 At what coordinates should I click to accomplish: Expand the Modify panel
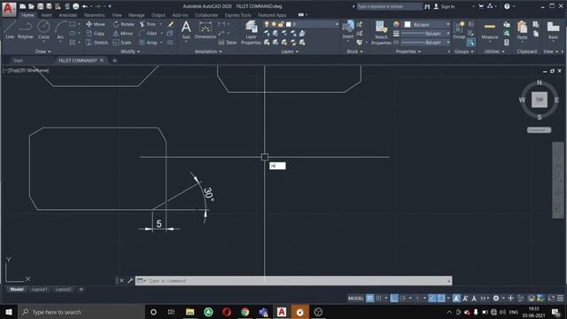click(x=130, y=51)
